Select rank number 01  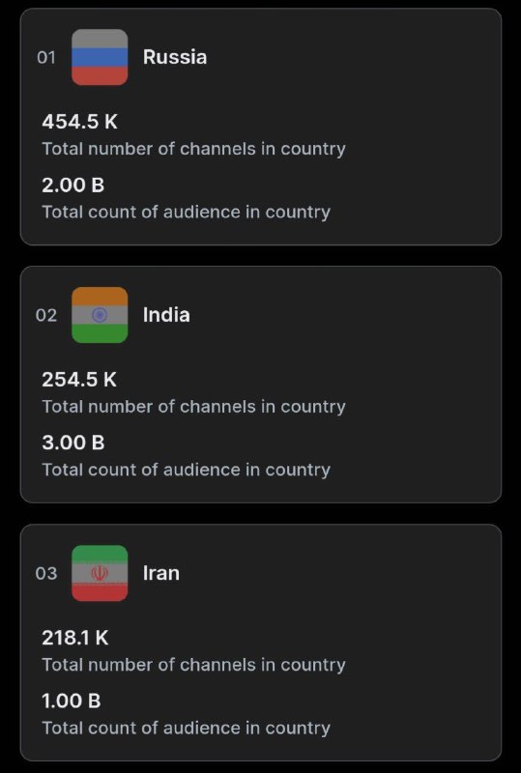[x=46, y=58]
